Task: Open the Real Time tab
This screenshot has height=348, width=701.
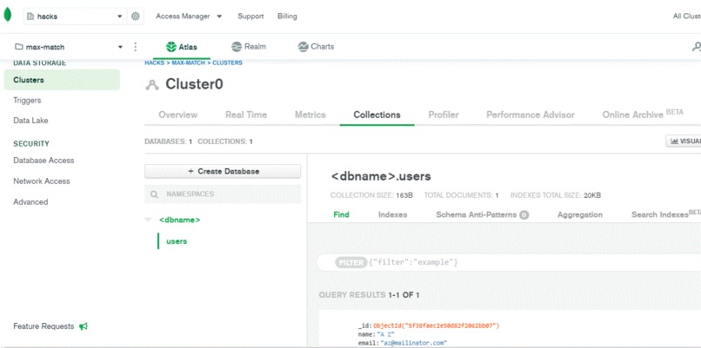Action: click(x=246, y=115)
